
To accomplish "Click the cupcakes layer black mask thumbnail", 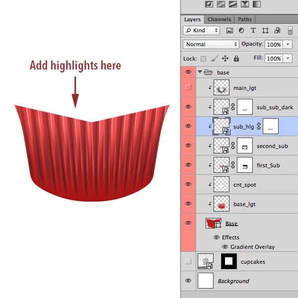I will tap(229, 261).
